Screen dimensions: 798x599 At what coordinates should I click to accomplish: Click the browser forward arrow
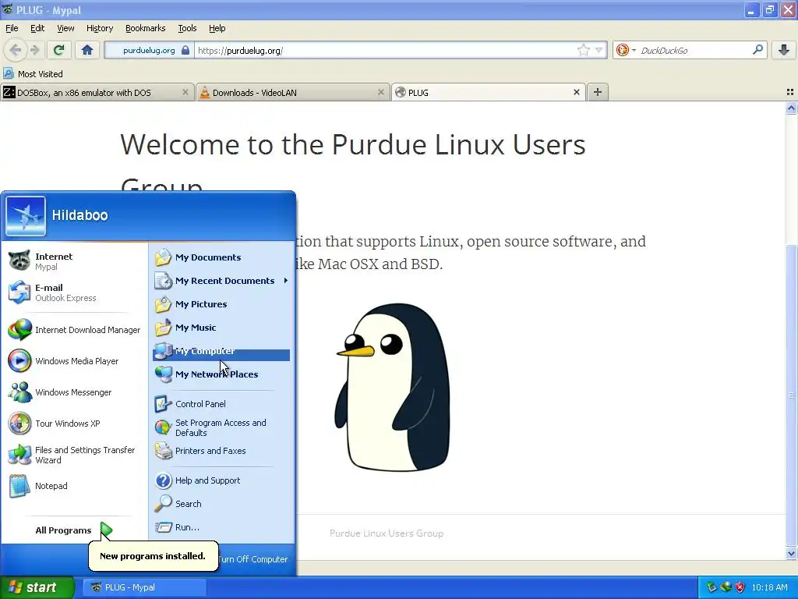pos(34,50)
